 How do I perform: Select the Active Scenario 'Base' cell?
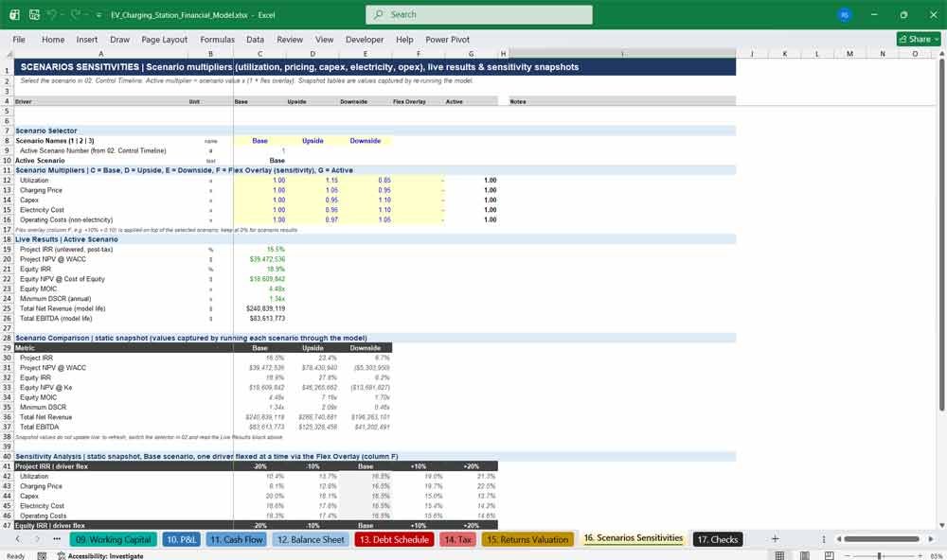260,161
